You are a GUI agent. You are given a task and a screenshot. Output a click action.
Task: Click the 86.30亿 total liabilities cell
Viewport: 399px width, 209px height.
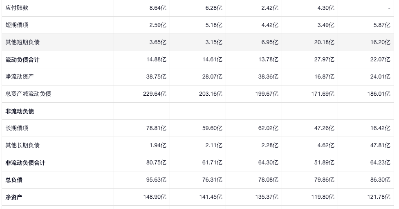point(380,180)
